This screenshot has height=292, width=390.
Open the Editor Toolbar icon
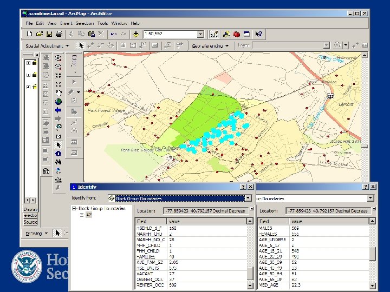pyautogui.click(x=214, y=34)
